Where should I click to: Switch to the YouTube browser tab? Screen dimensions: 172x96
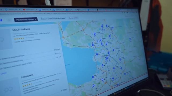[x=30, y=10]
